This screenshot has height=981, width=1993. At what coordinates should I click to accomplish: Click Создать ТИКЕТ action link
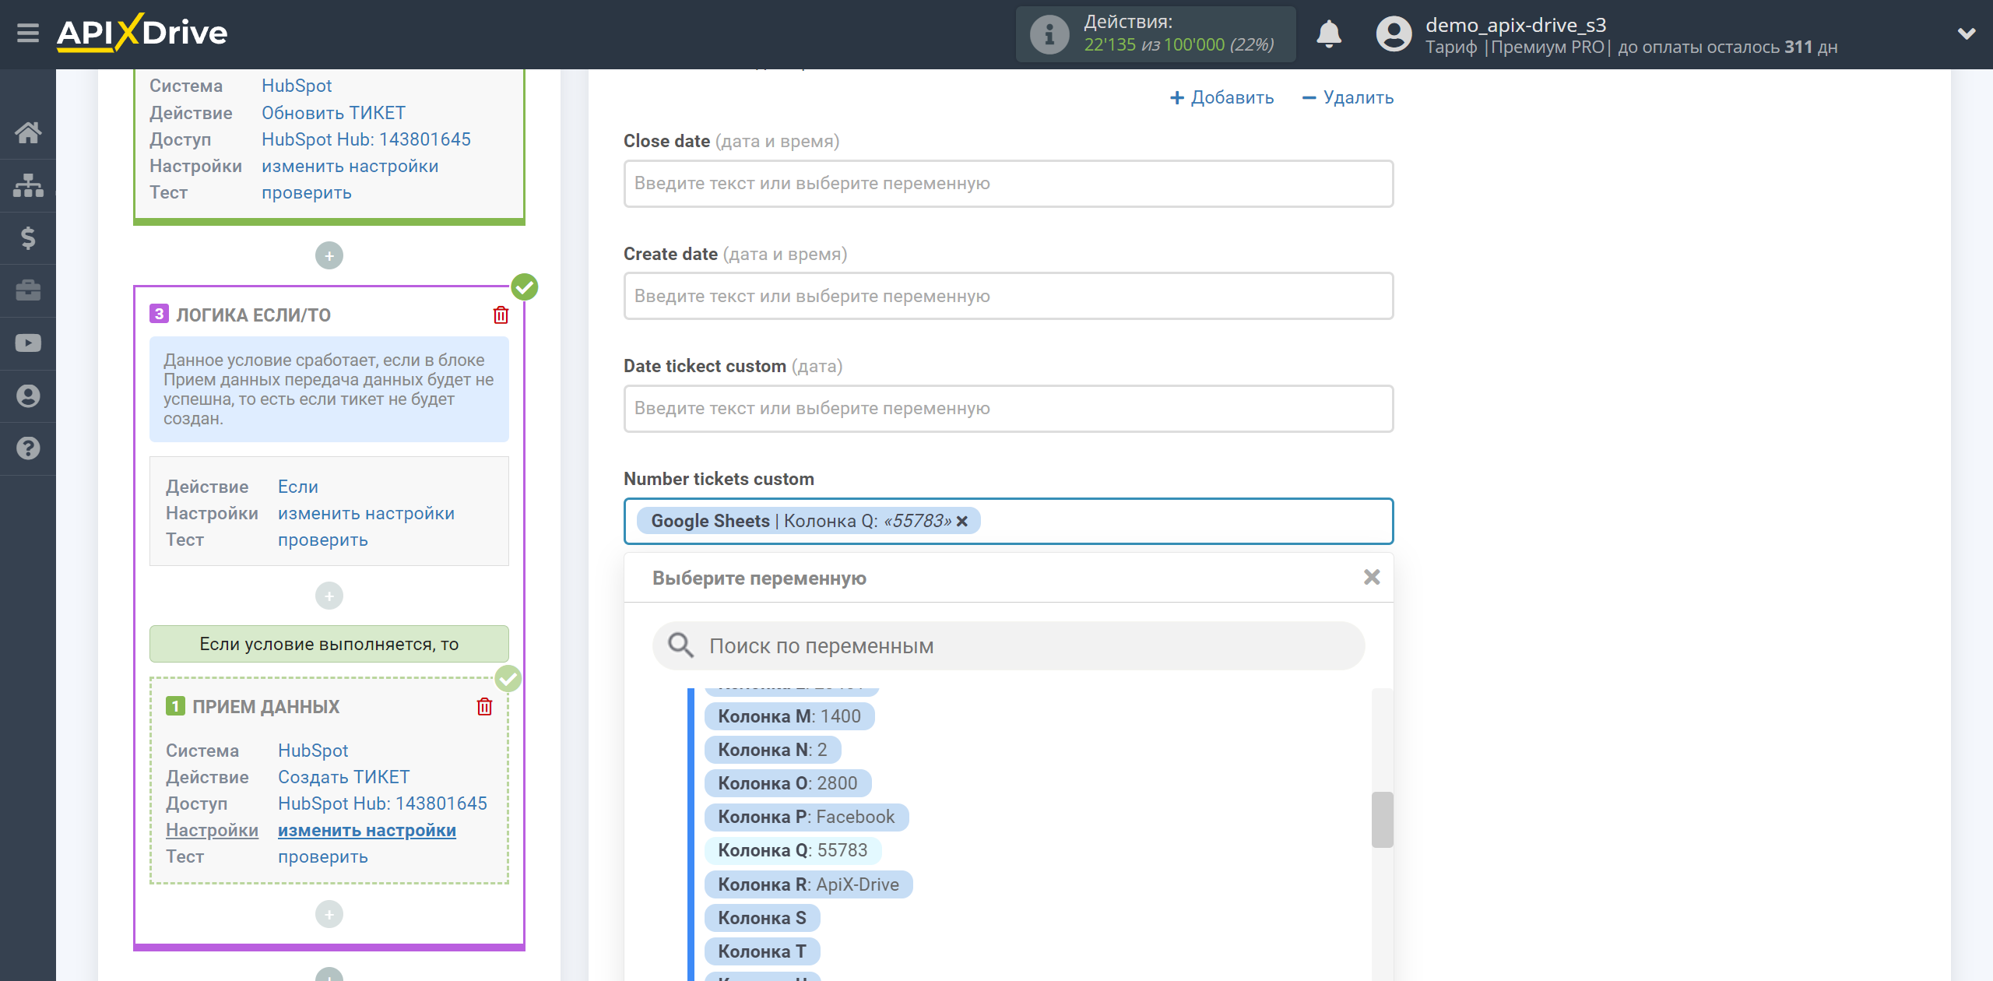(343, 777)
